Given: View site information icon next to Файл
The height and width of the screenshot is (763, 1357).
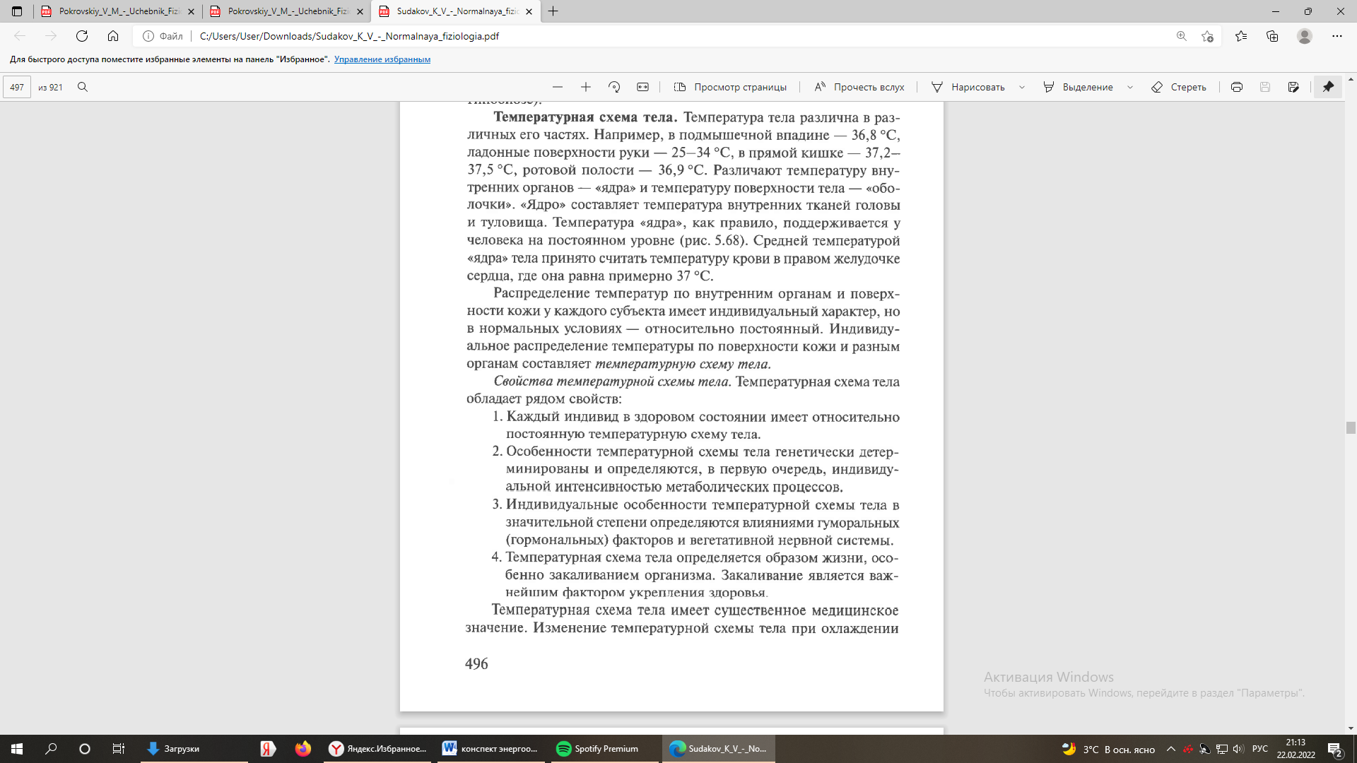Looking at the screenshot, I should coord(148,36).
